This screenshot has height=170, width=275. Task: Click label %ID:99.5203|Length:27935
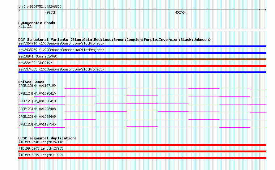point(41,148)
